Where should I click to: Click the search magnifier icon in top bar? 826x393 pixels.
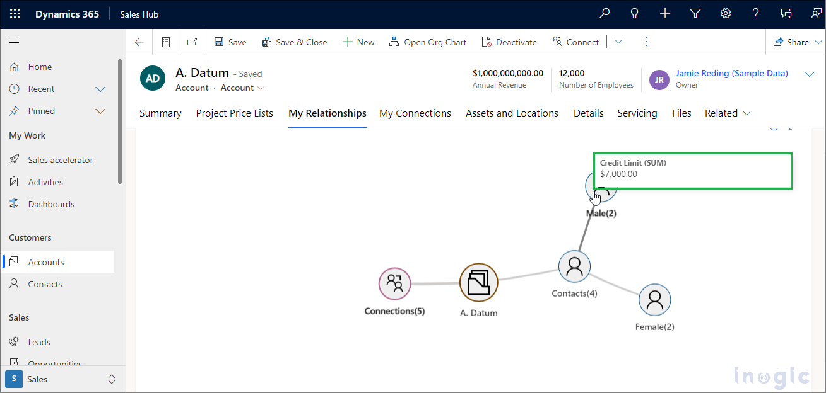click(x=605, y=13)
